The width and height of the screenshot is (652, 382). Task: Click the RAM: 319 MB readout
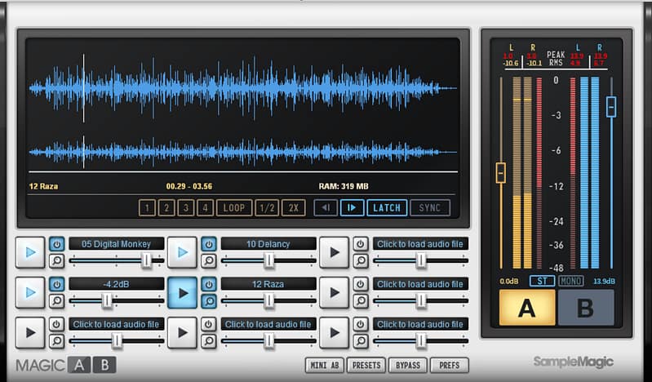[x=344, y=186]
